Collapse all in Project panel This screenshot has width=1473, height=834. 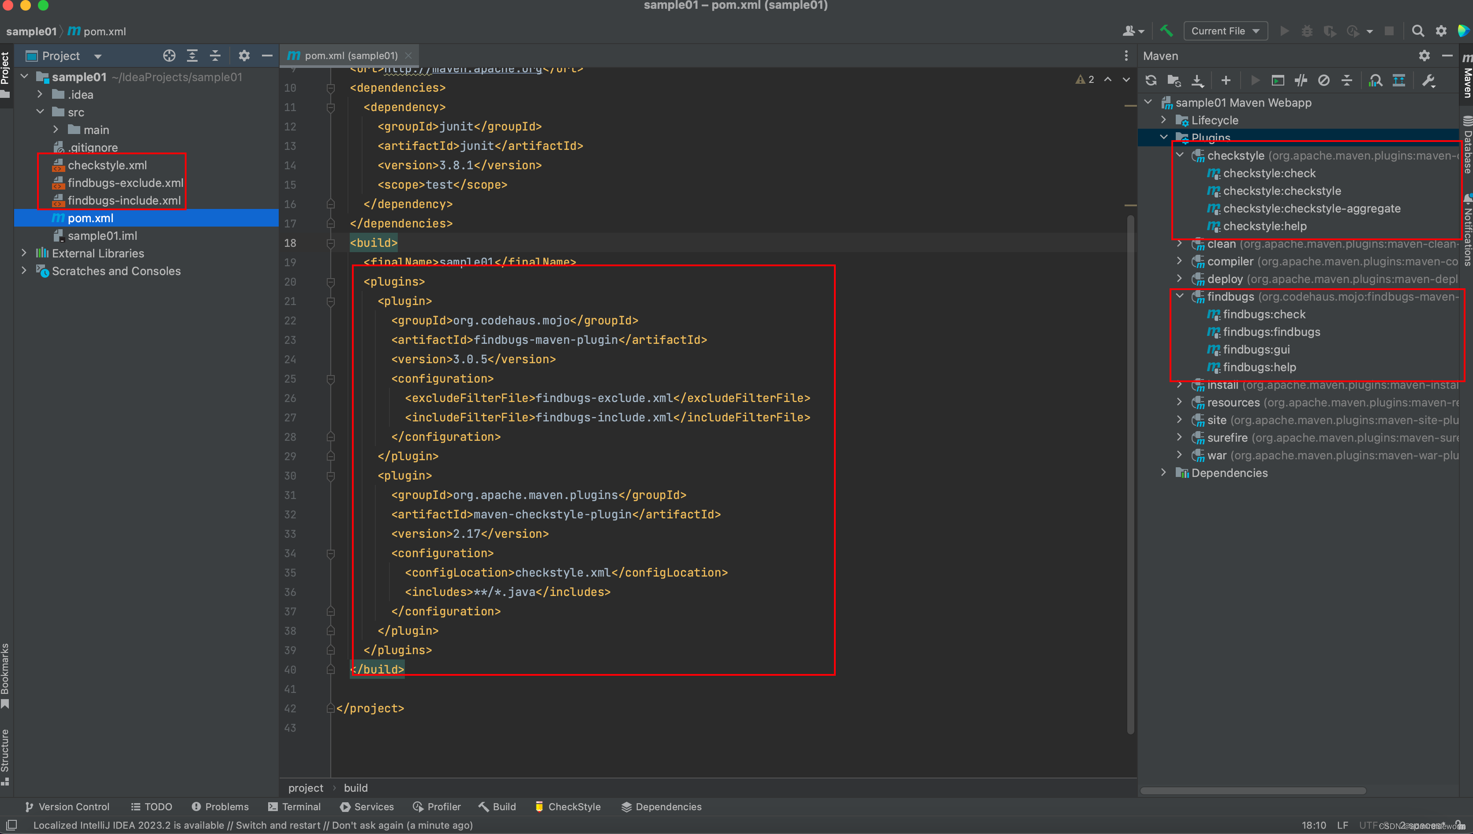[x=215, y=56]
